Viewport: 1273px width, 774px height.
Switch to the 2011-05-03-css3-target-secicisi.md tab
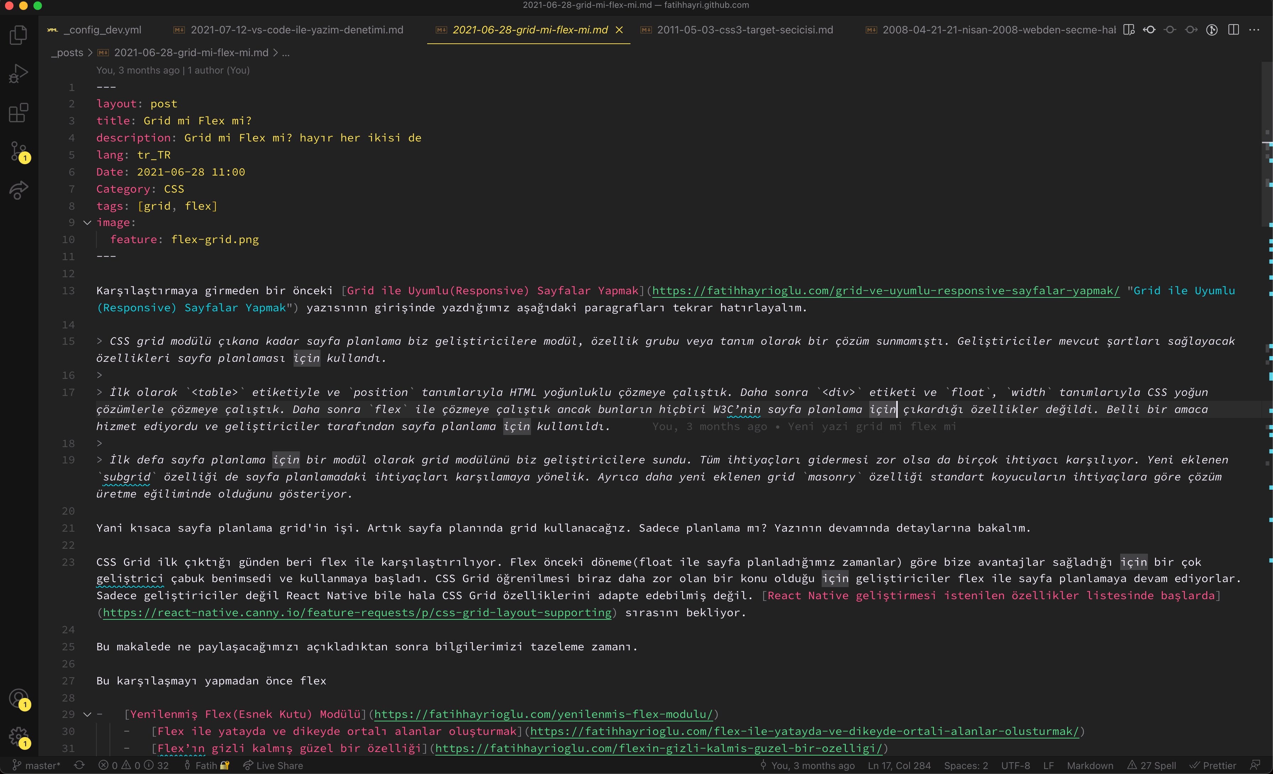coord(745,29)
